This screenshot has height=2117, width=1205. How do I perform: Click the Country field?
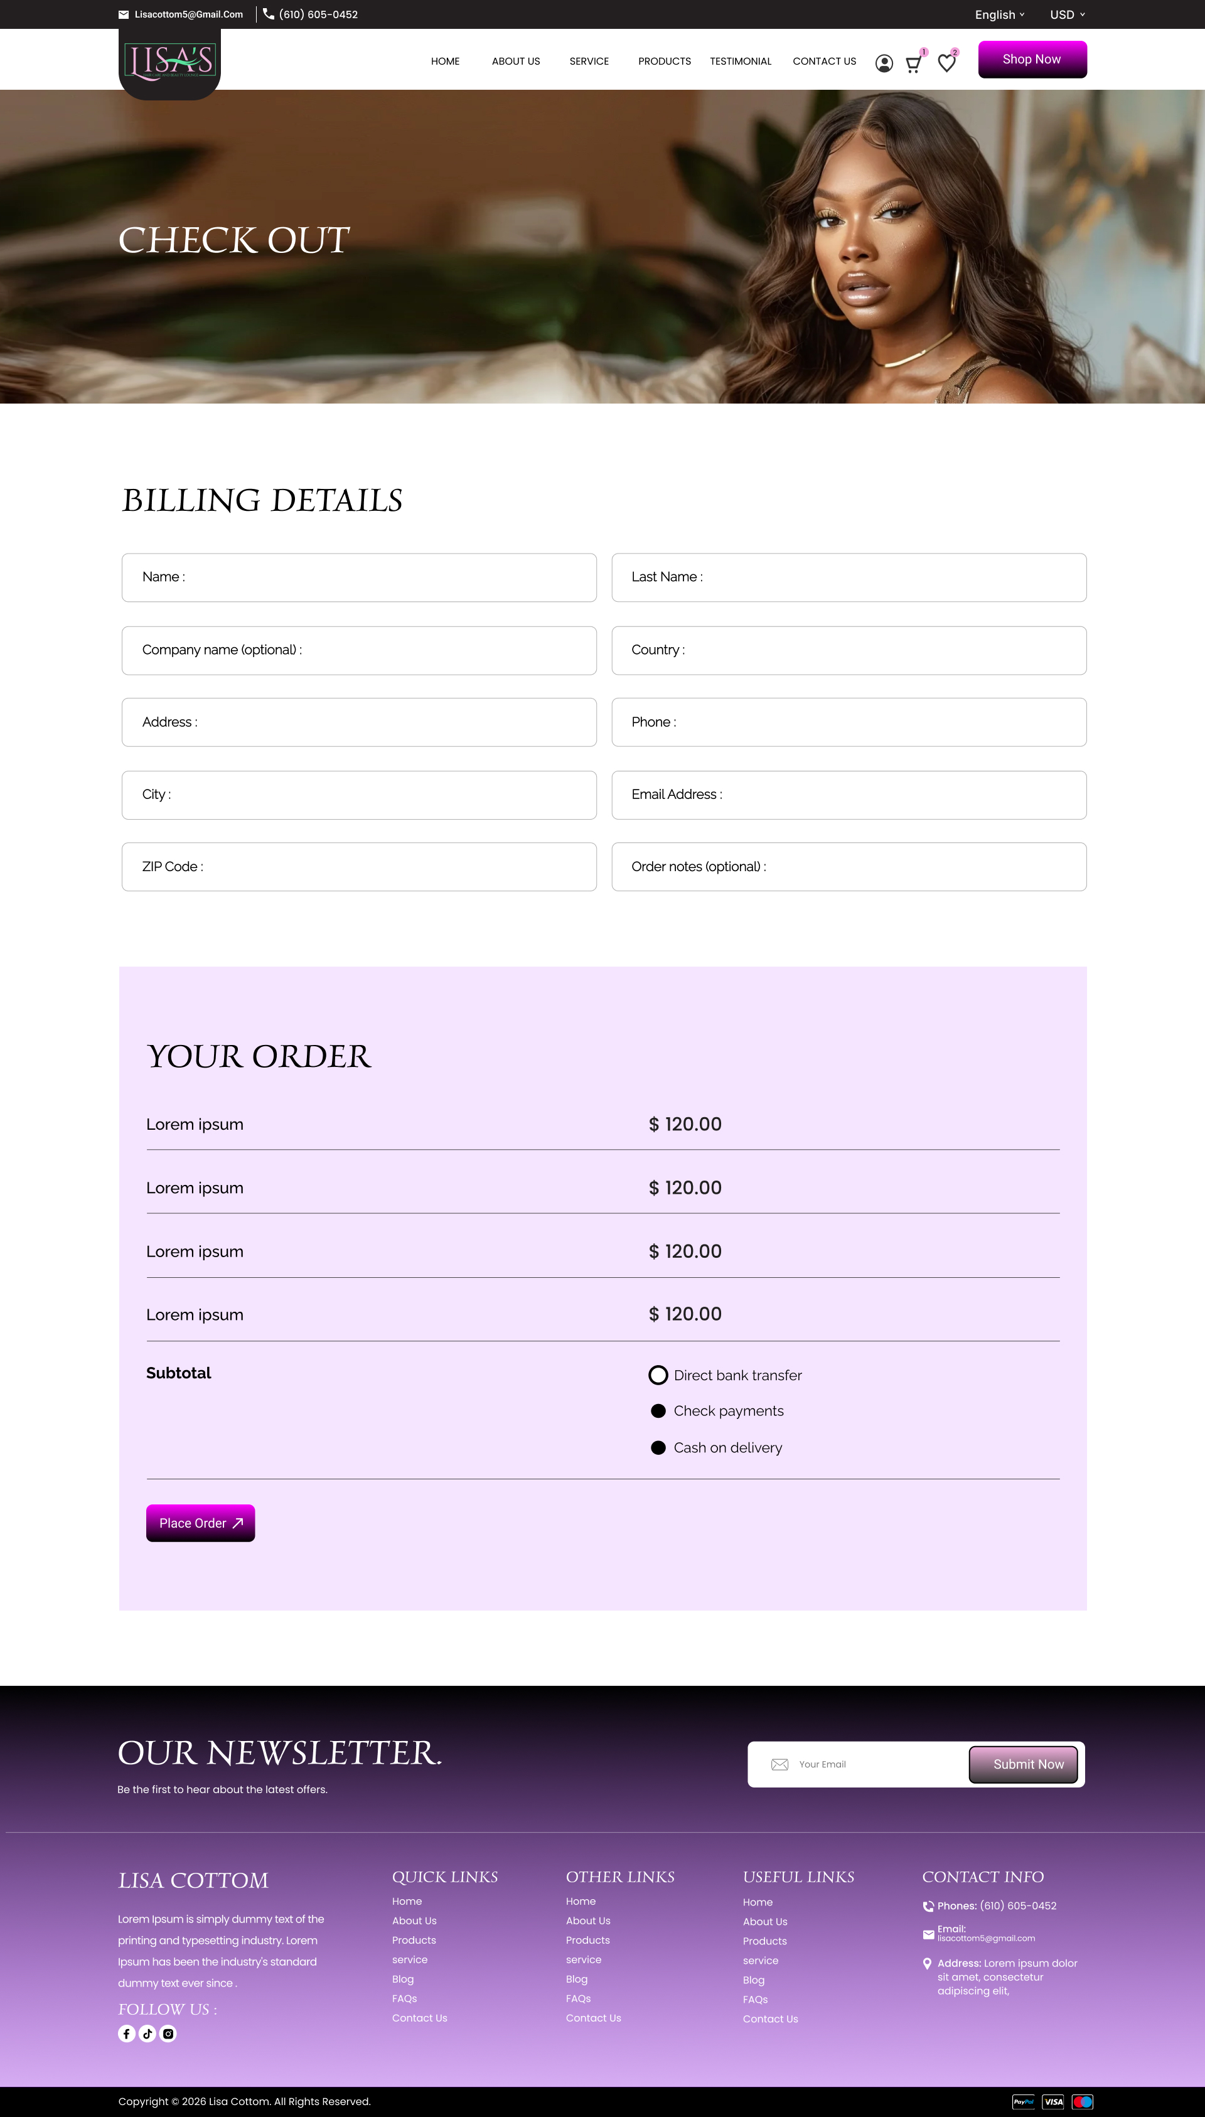point(849,650)
